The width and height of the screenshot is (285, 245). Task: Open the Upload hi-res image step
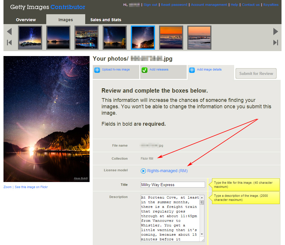point(116,69)
